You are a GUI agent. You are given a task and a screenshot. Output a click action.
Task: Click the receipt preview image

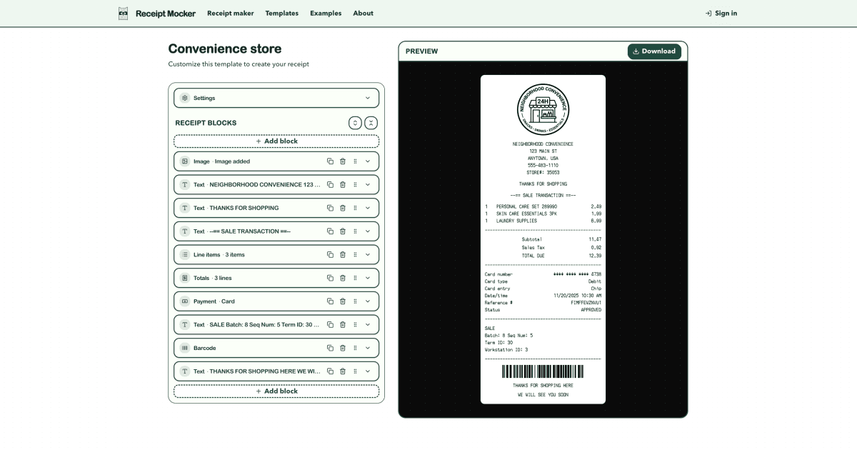point(543,239)
